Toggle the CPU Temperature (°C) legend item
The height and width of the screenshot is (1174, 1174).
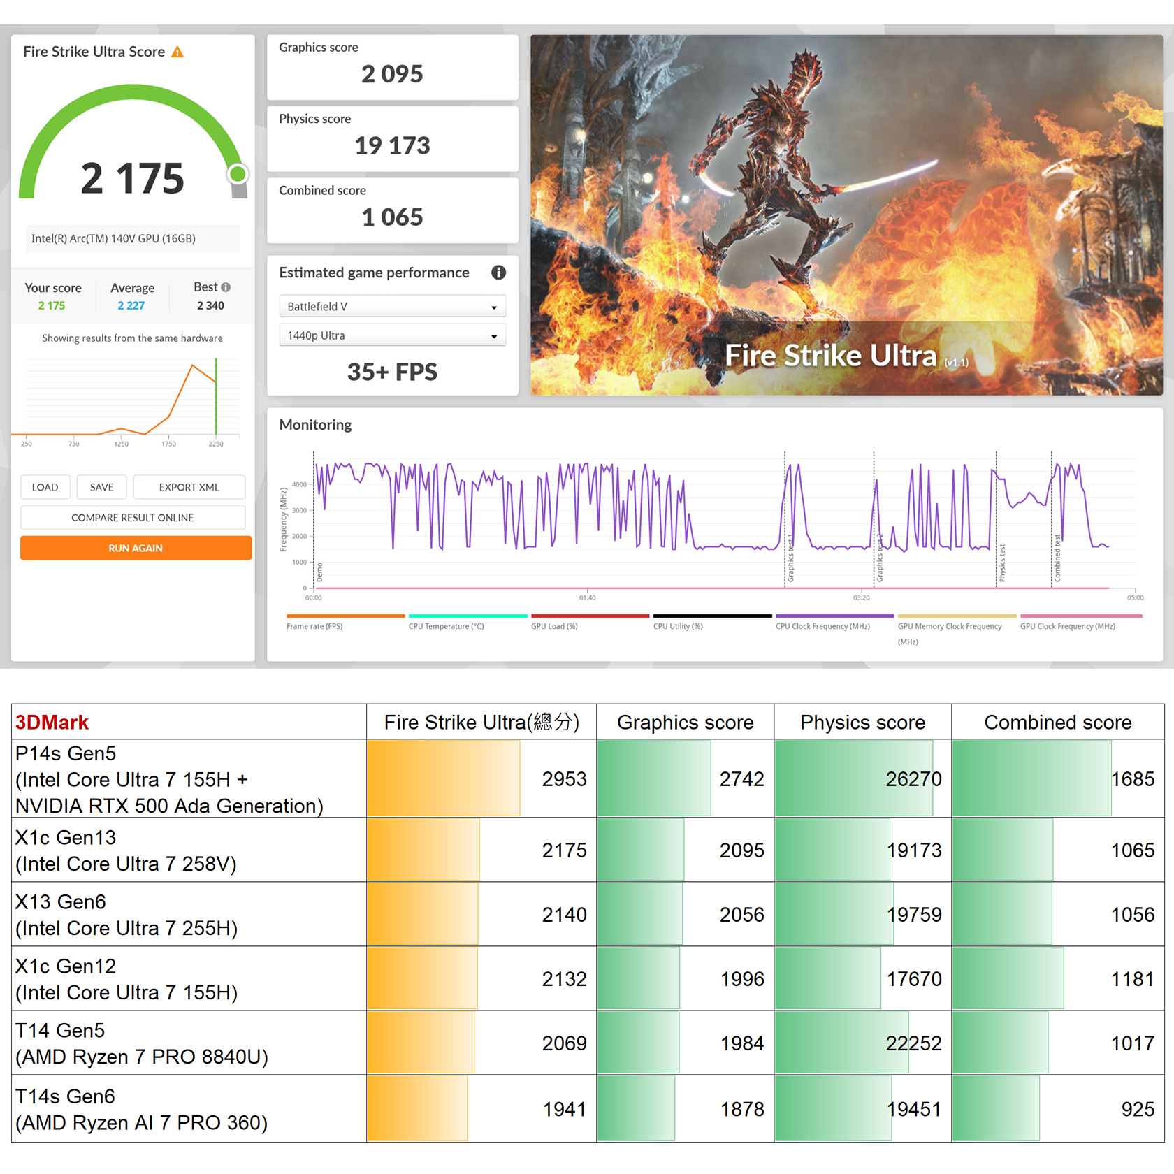446,626
